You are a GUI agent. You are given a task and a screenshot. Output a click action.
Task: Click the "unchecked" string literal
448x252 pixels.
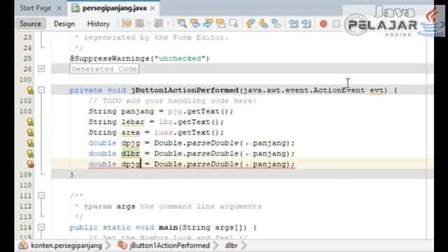180,59
